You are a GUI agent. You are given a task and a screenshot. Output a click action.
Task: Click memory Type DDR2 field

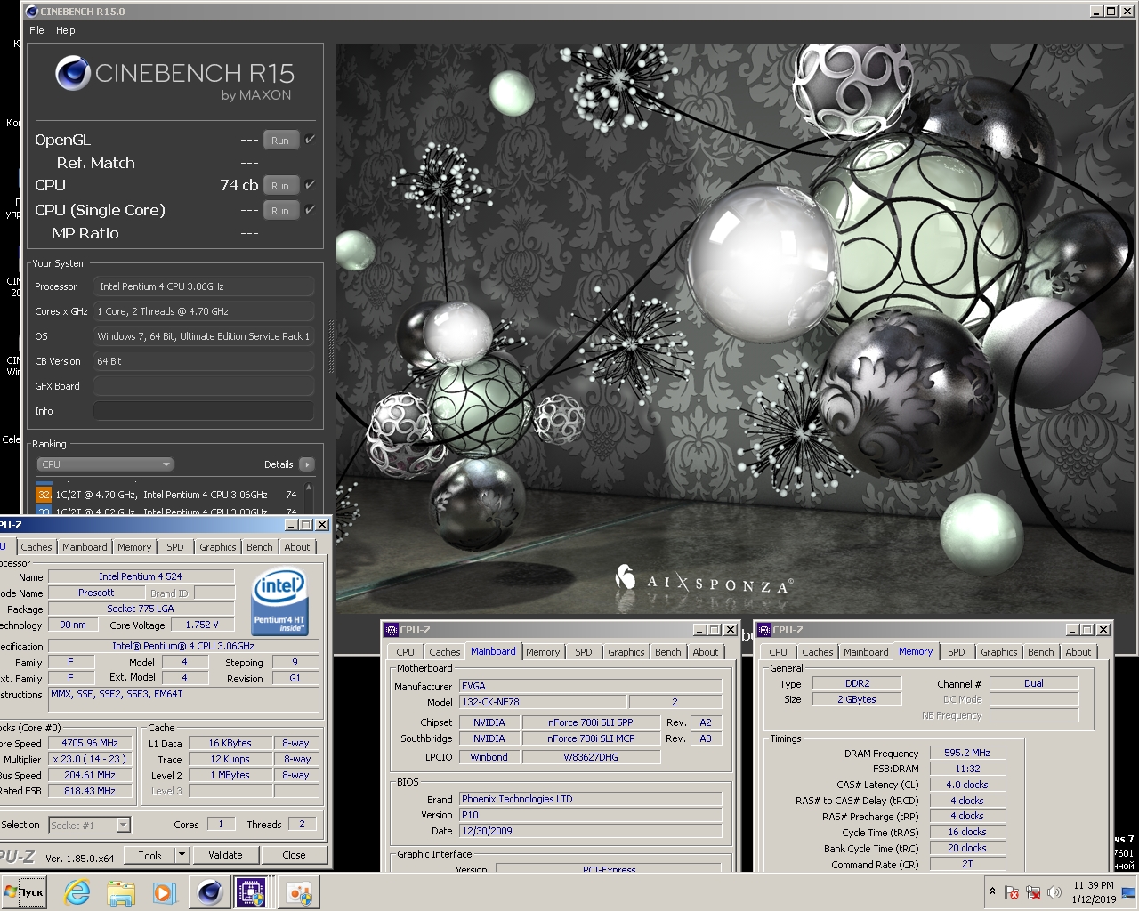coord(858,683)
